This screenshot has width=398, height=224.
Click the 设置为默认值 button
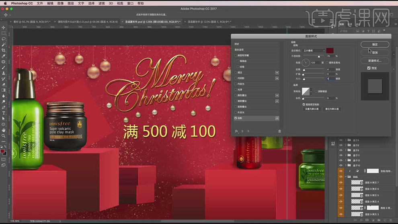[312, 109]
